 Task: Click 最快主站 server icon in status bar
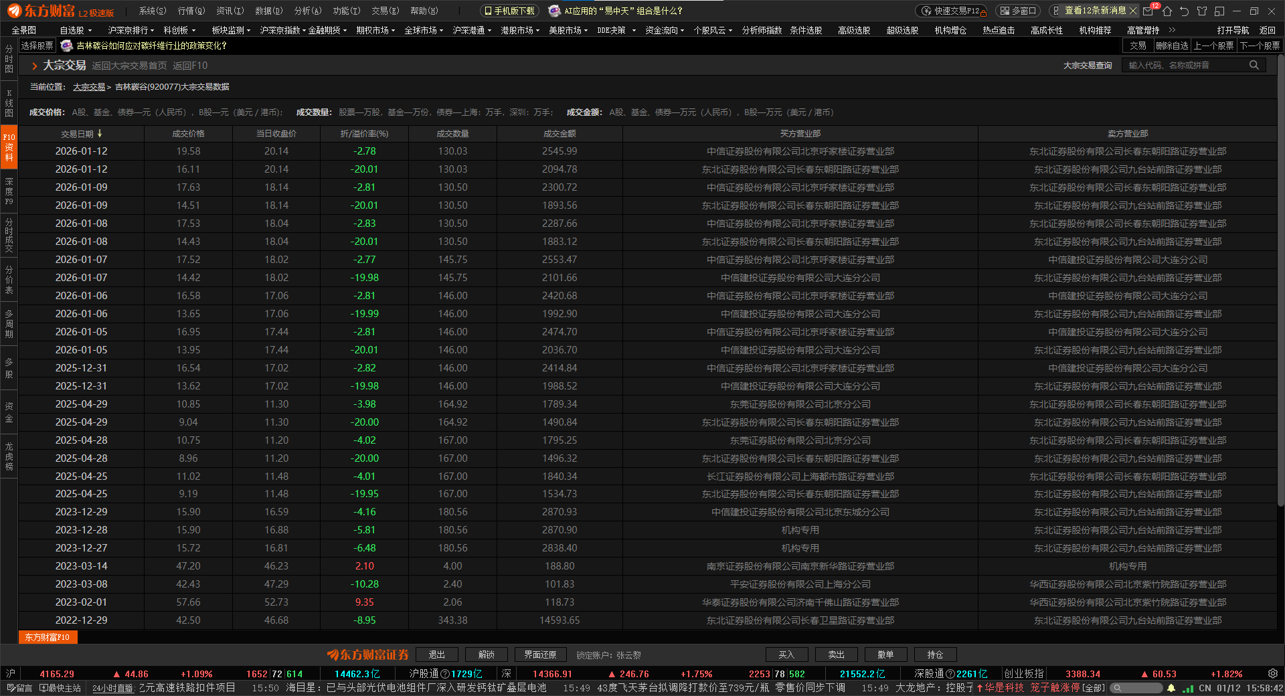(x=60, y=688)
